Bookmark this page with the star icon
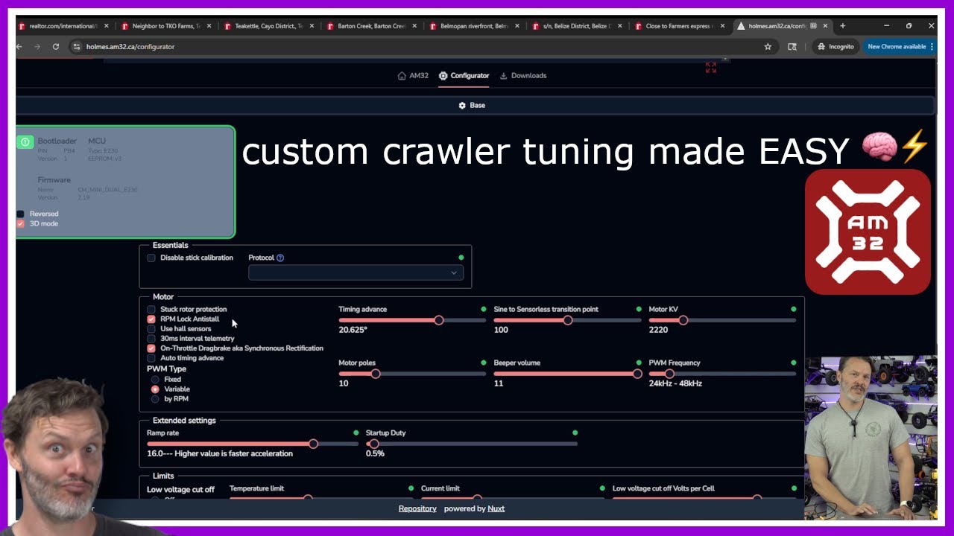954x536 pixels. coord(768,46)
